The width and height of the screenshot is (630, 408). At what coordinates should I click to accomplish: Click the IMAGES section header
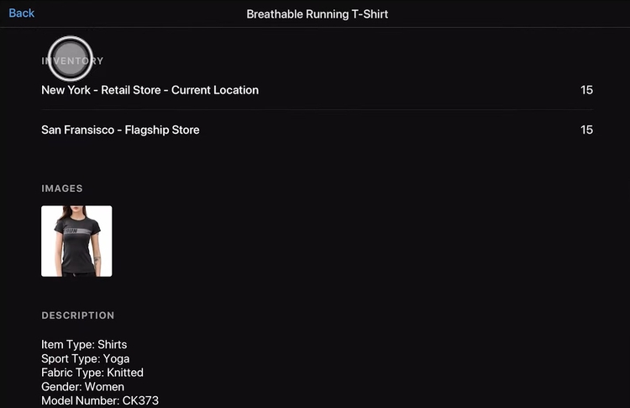62,188
